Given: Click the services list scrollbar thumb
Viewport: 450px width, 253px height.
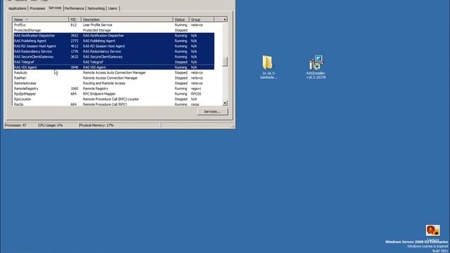Looking at the screenshot, I should click(x=225, y=61).
